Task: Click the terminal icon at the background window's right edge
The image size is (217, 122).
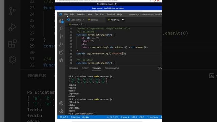Action: [x=212, y=76]
